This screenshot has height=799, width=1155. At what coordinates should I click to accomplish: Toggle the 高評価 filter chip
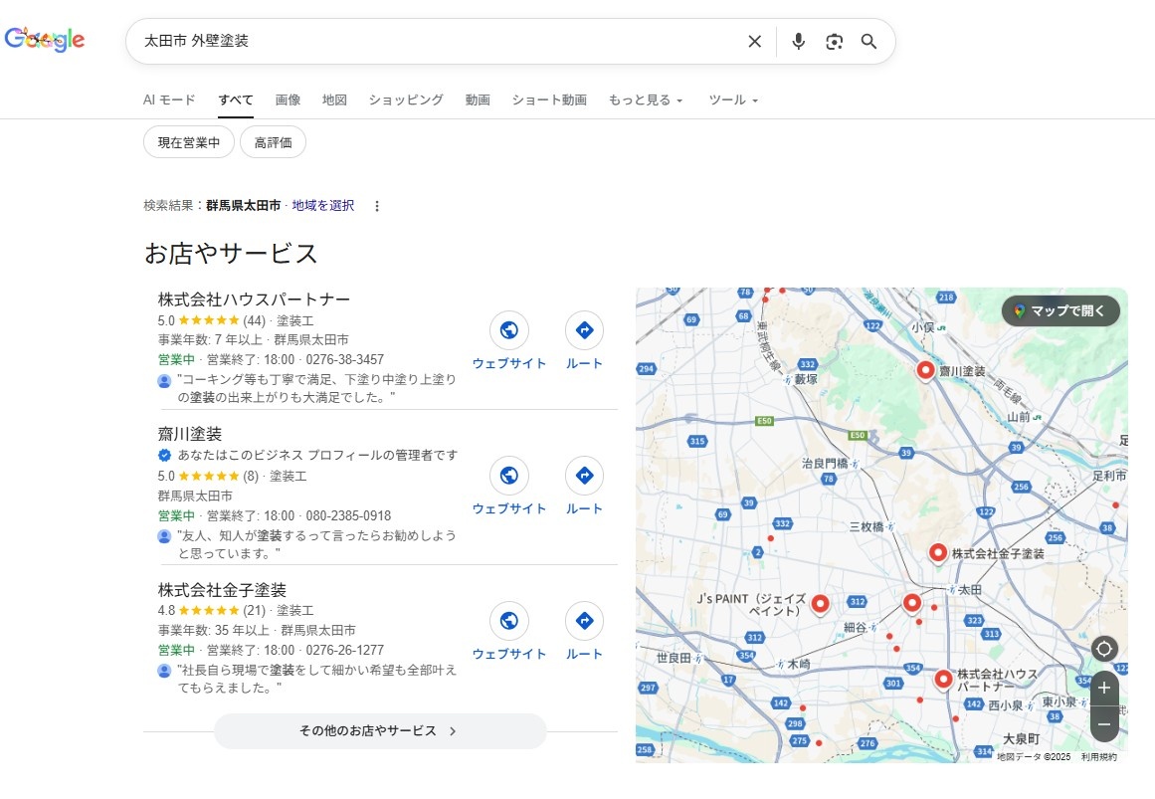tap(273, 142)
